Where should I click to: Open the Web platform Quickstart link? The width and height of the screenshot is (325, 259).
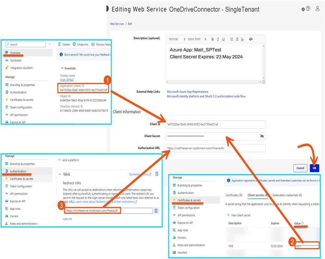click(x=134, y=174)
